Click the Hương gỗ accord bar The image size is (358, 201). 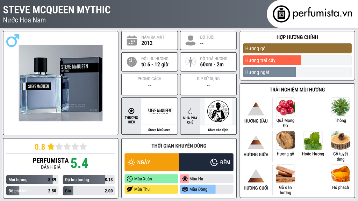(297, 48)
